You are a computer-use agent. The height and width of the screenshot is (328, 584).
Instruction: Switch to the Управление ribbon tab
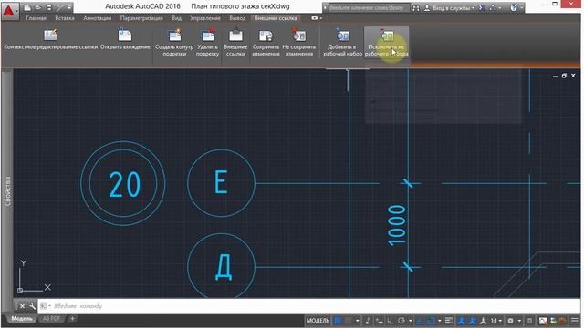click(x=205, y=18)
